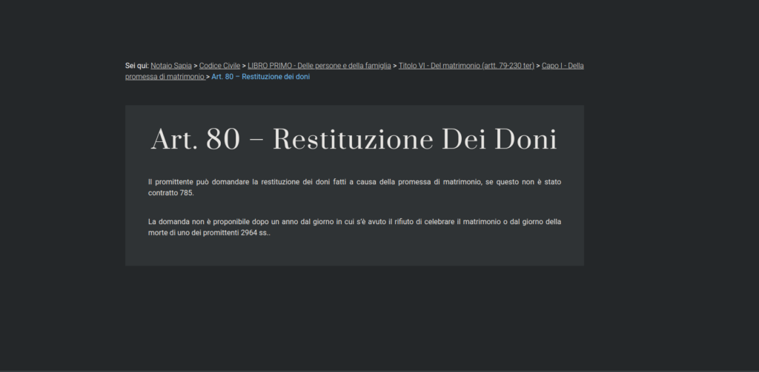Click the reference 2964 ss. in second paragraph

[x=255, y=233]
